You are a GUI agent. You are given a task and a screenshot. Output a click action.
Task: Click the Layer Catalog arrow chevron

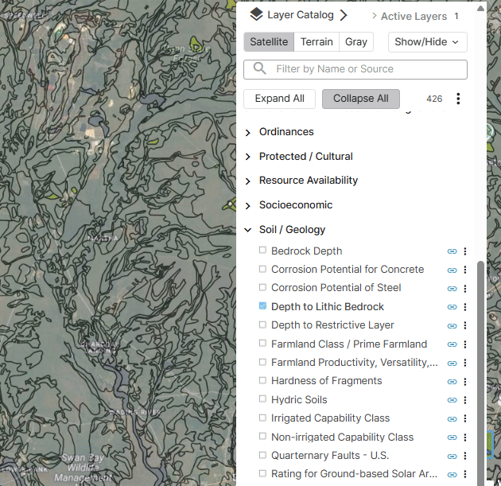(x=344, y=15)
